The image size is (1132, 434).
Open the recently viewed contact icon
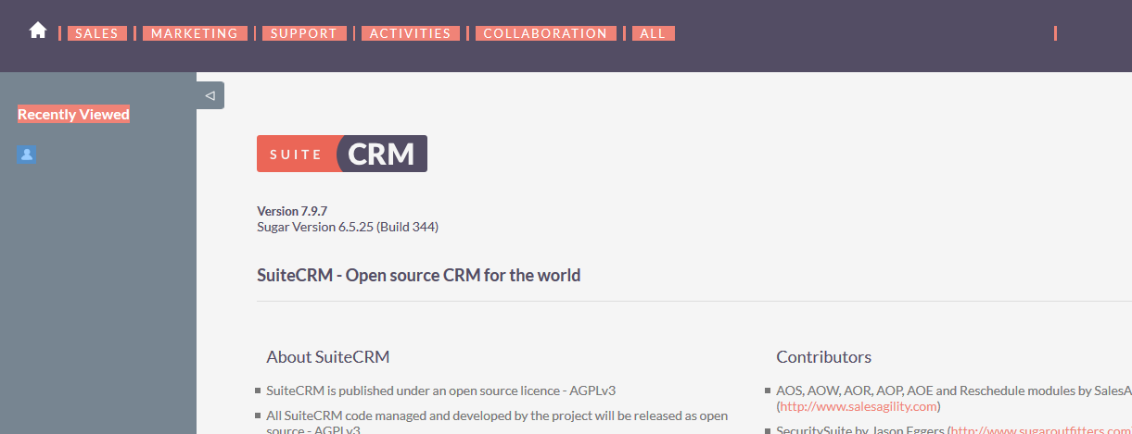[26, 155]
